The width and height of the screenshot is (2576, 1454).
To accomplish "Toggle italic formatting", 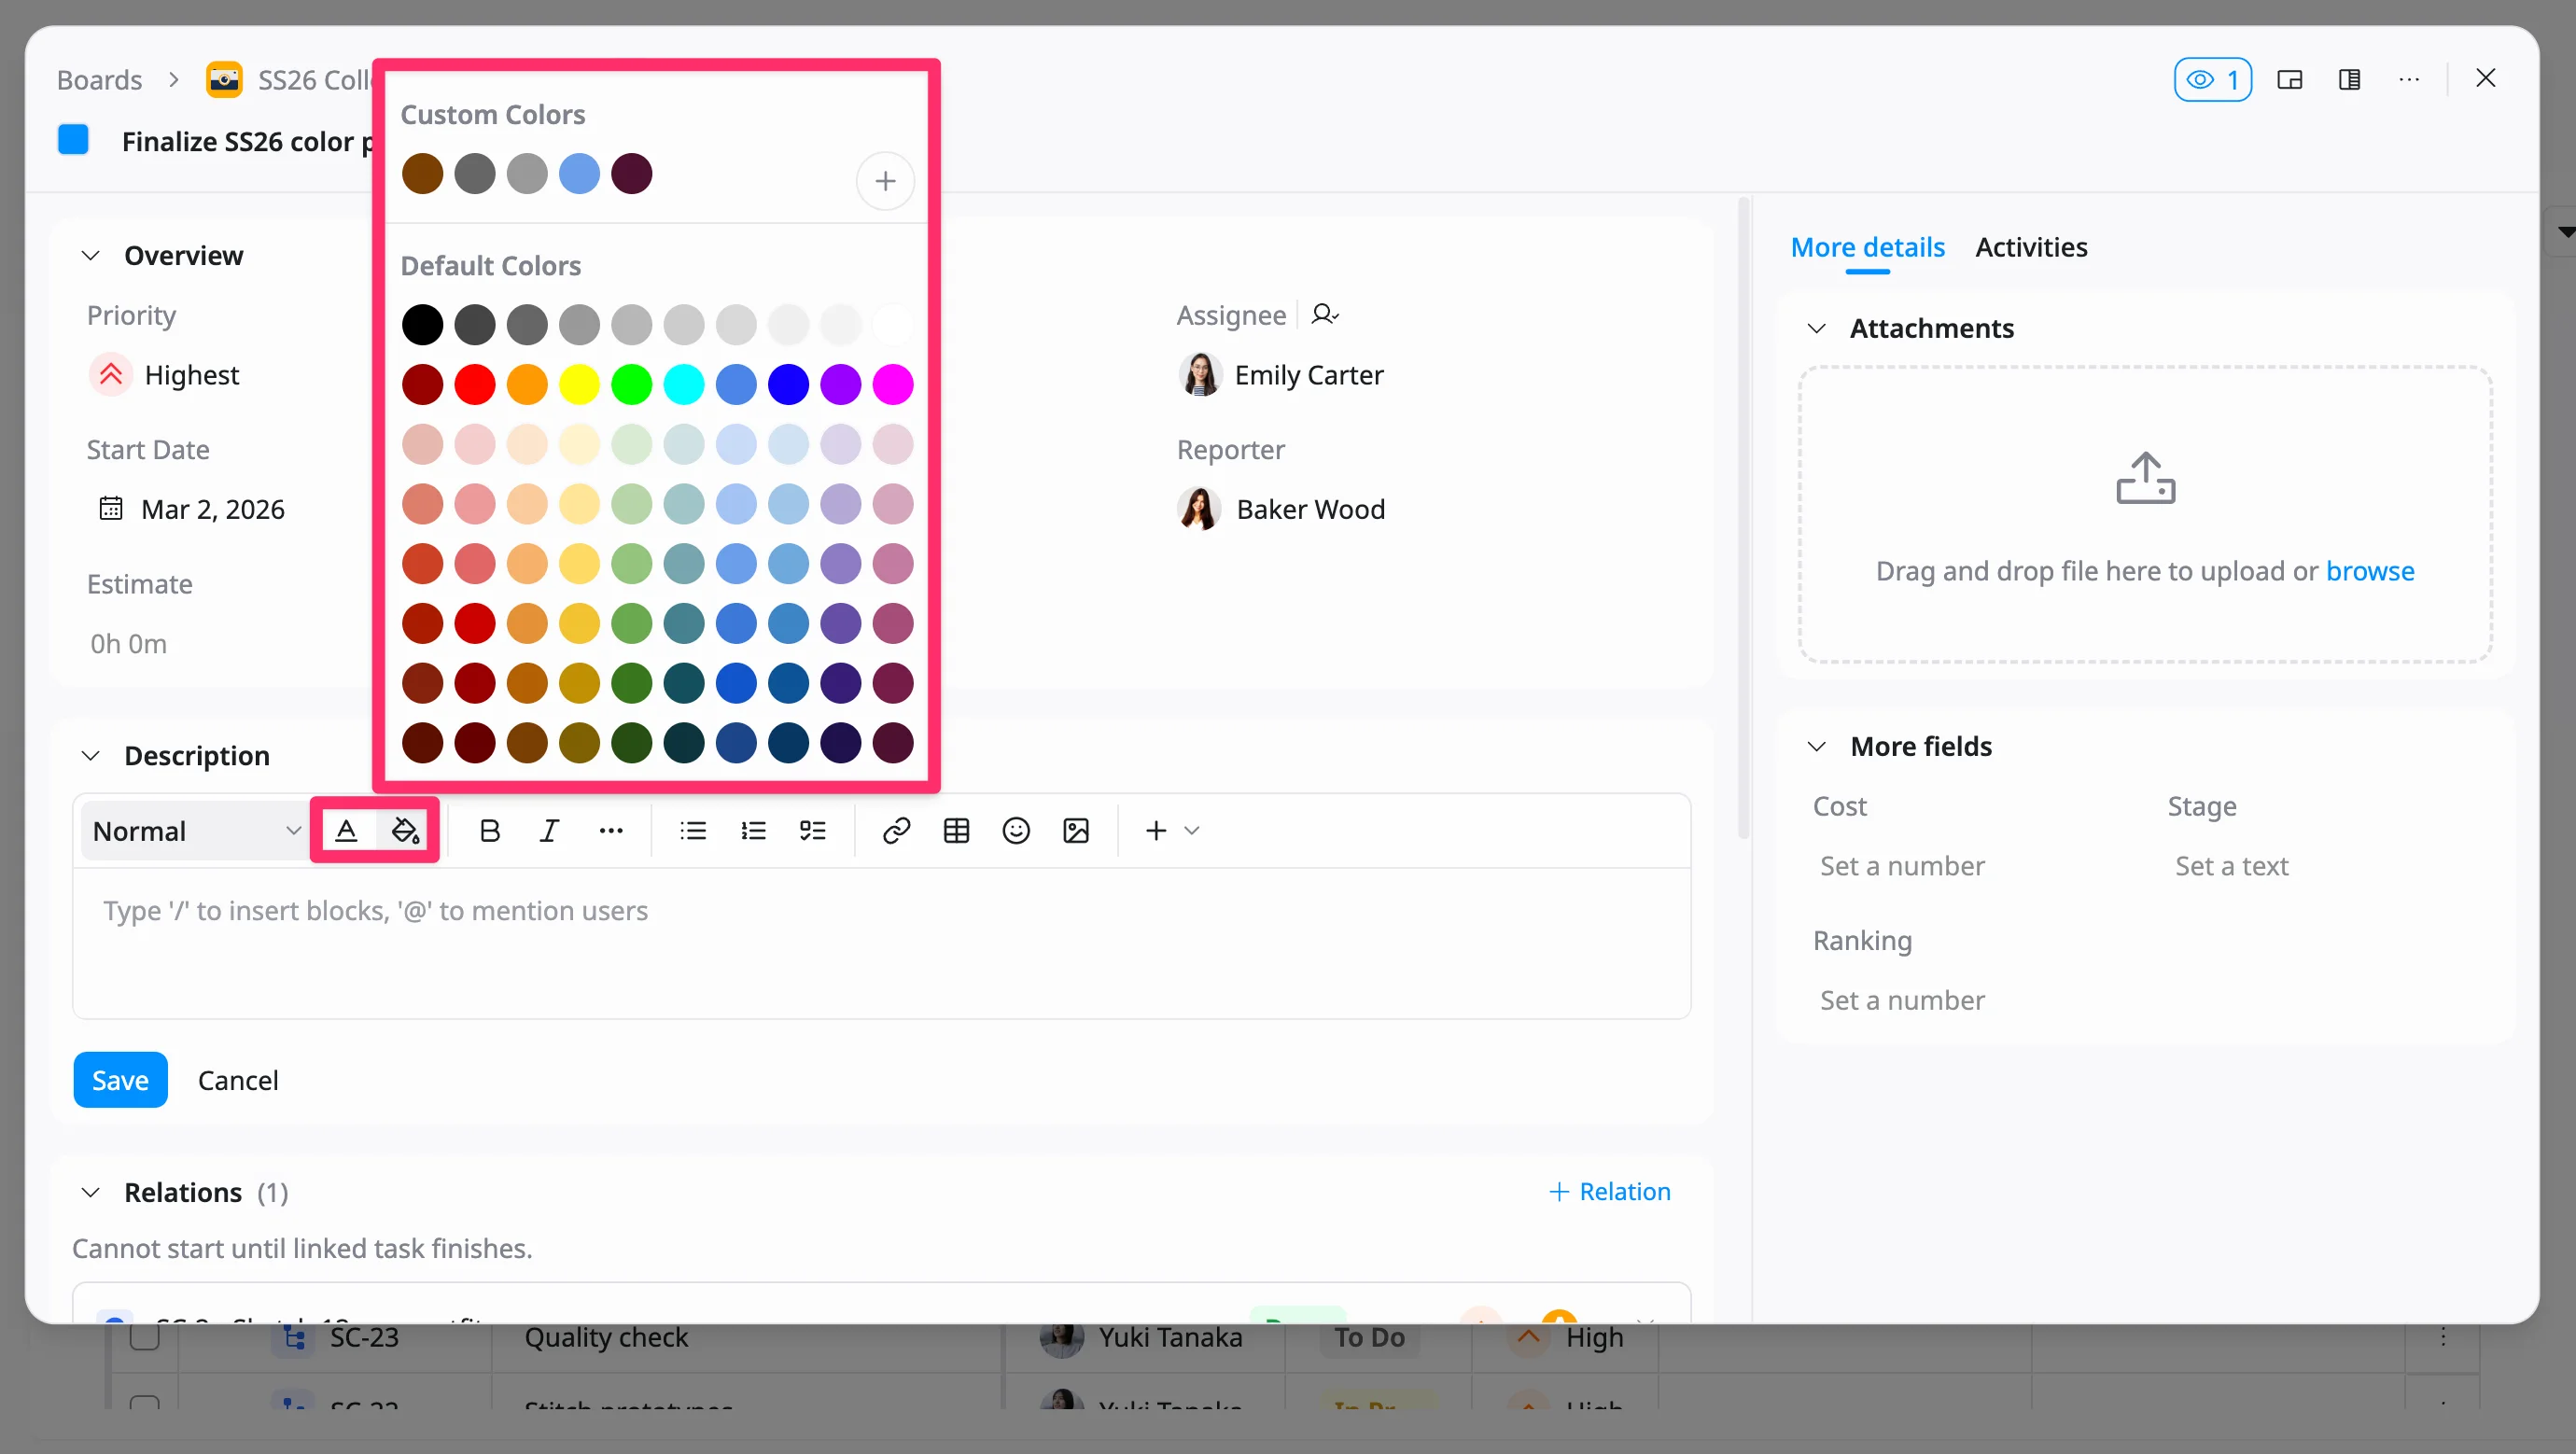I will coord(549,830).
